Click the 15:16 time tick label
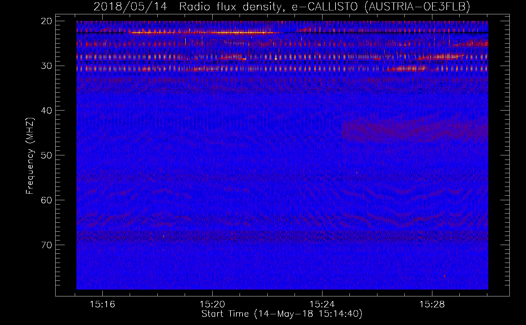Screen dimensions: 526x325 [x=103, y=305]
